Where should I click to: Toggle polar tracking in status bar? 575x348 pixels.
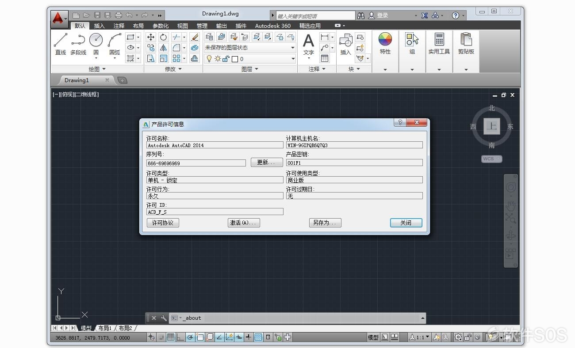click(190, 337)
